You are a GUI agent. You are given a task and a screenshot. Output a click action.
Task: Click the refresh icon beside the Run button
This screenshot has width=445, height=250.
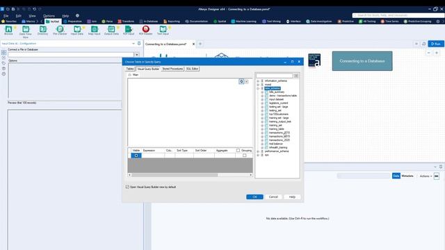coord(423,44)
